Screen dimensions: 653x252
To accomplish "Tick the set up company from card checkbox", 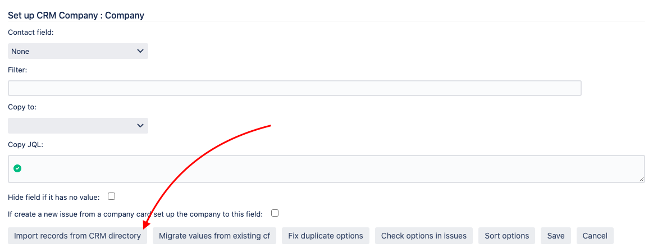I will click(x=275, y=213).
